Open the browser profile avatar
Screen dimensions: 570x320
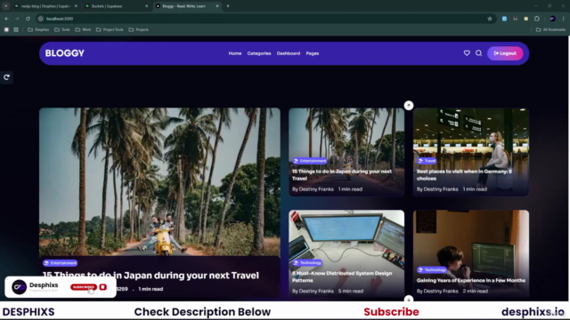(552, 19)
